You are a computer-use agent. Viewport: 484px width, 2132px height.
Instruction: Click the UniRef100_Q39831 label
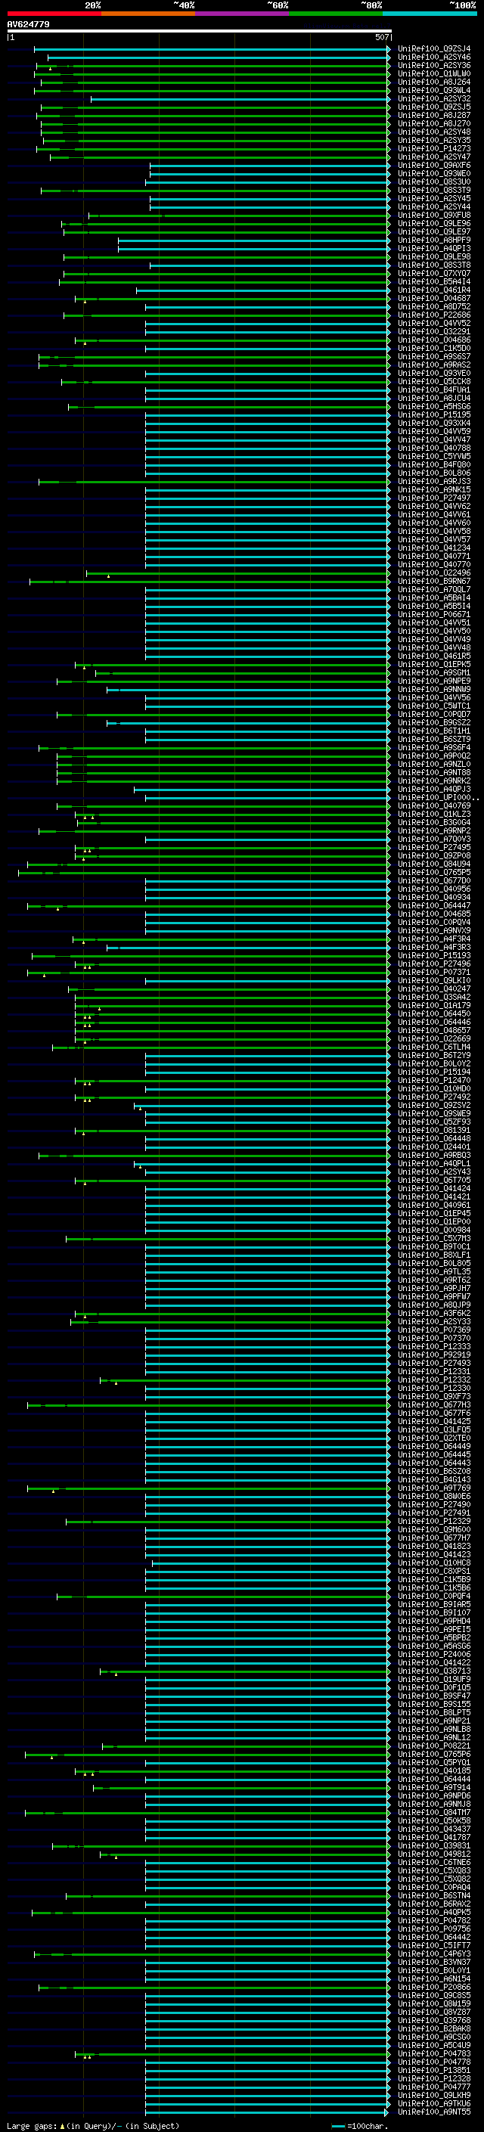433,1845
